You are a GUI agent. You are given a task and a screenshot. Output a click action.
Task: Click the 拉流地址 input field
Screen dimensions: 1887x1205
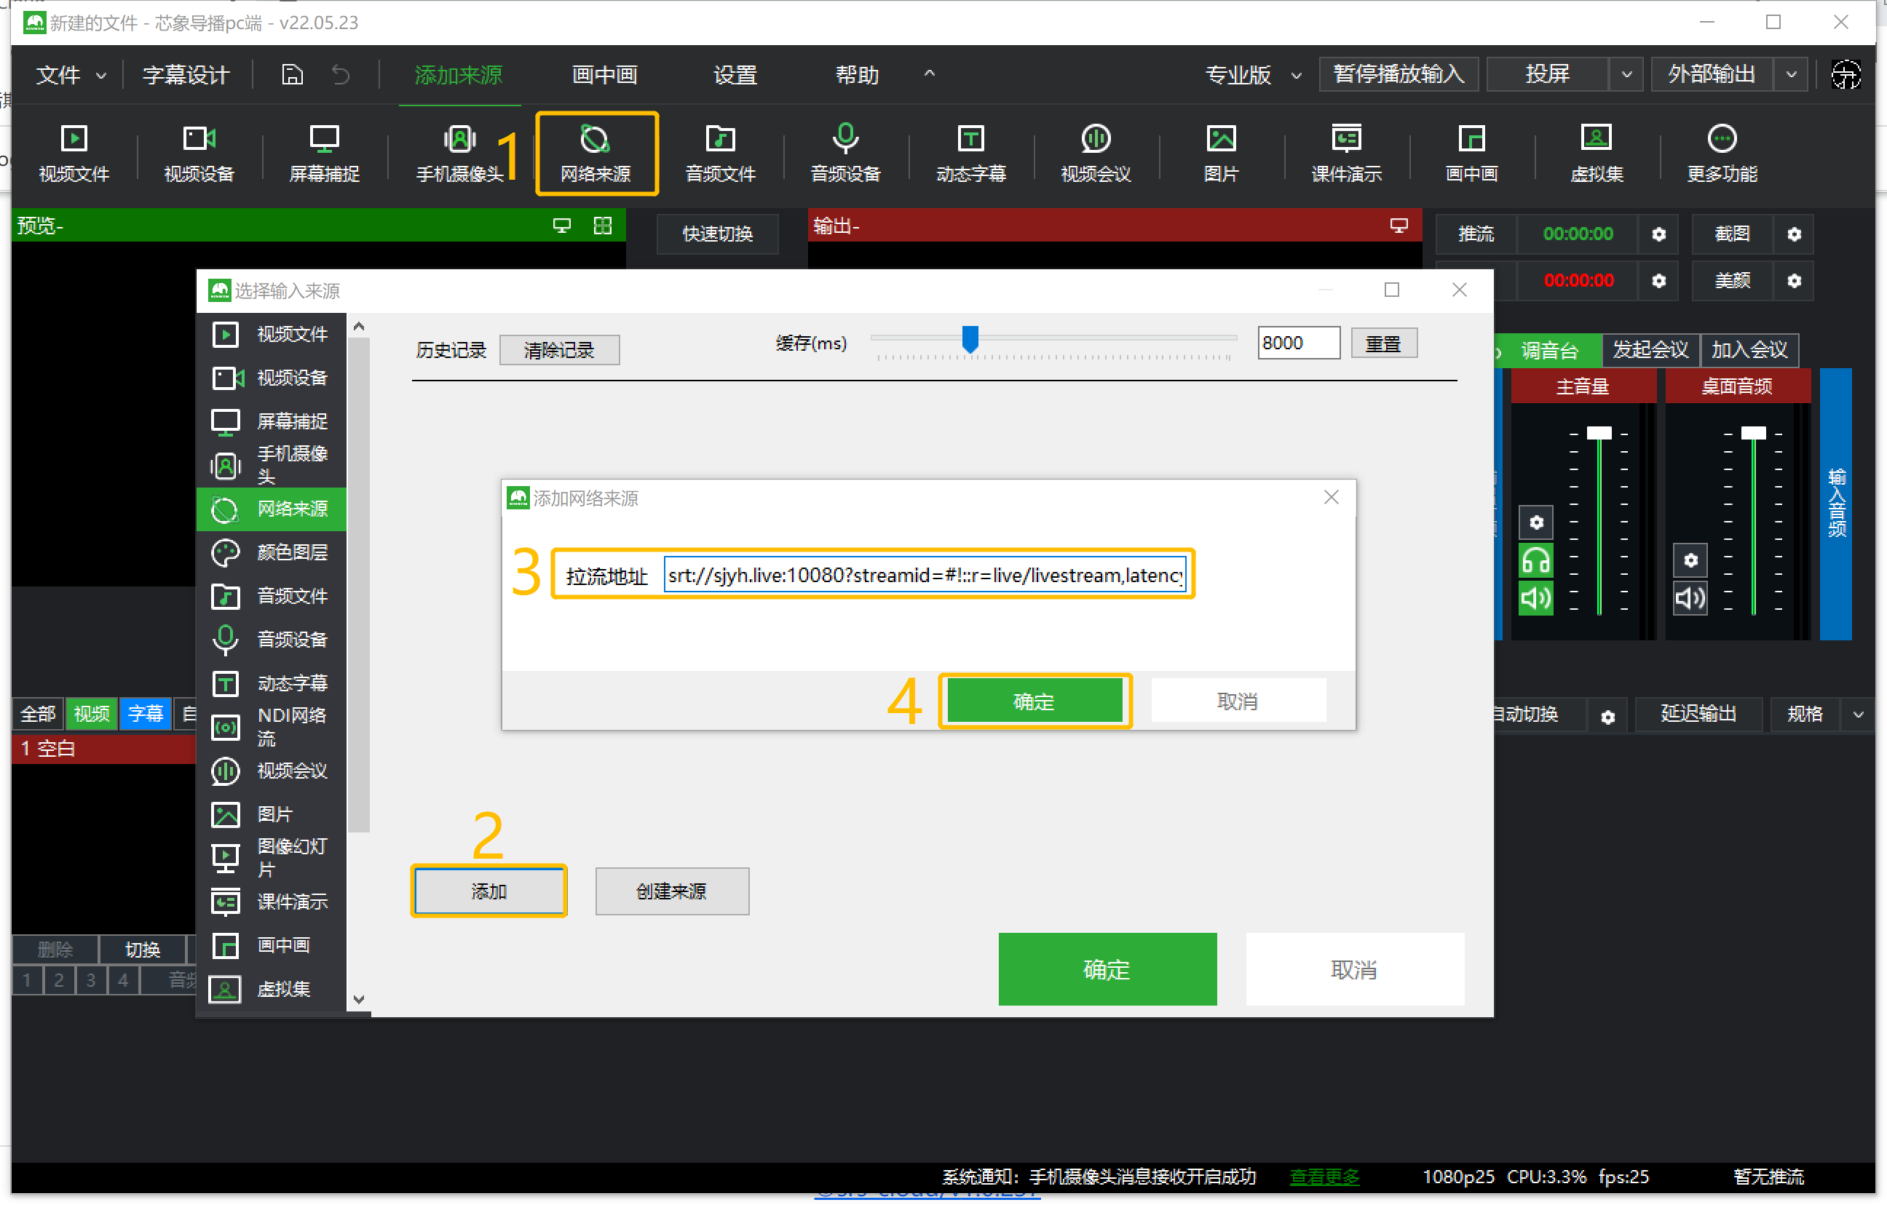coord(924,575)
